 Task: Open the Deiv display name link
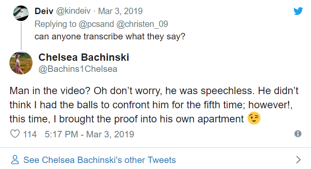coord(44,11)
